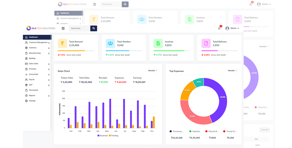Click the Inventory box icon in front sidebar
This screenshot has width=292, height=148.
click(x=26, y=48)
